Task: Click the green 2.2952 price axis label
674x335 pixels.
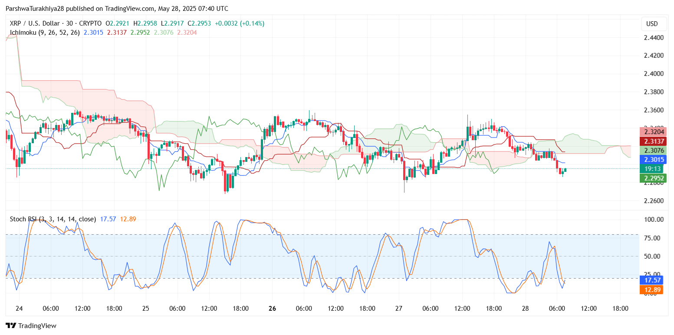Action: coord(652,178)
